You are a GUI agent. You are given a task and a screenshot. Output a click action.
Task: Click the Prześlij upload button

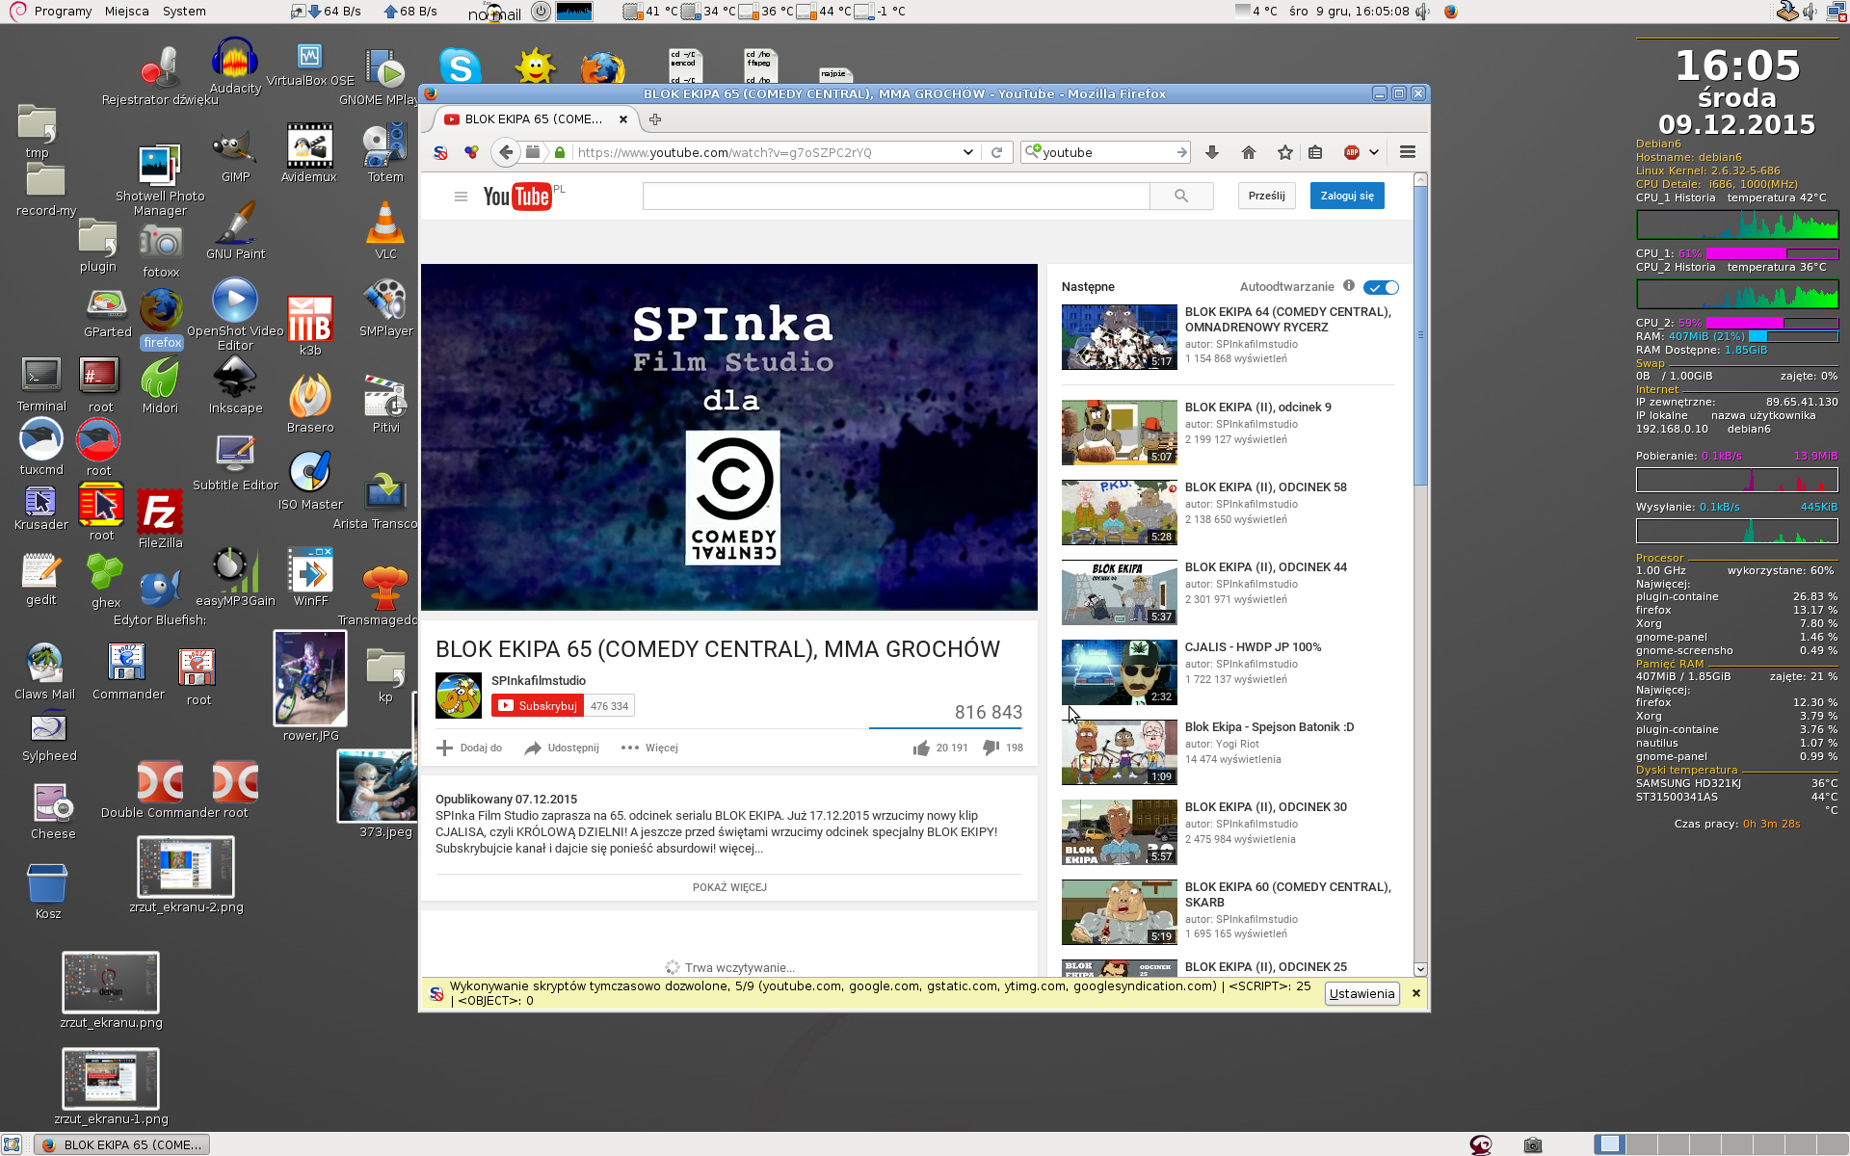[x=1266, y=196]
